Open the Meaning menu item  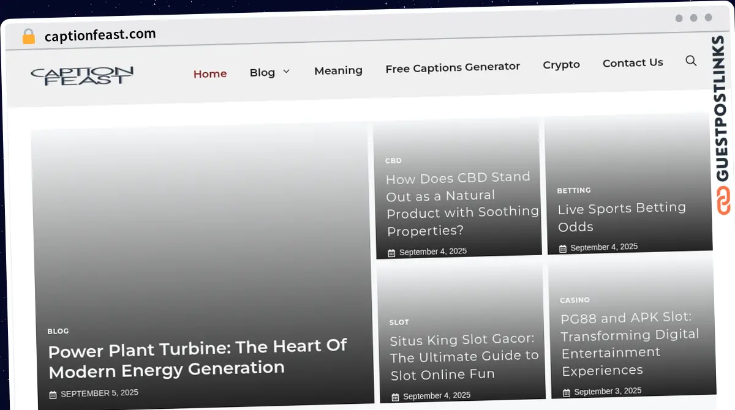(x=338, y=70)
